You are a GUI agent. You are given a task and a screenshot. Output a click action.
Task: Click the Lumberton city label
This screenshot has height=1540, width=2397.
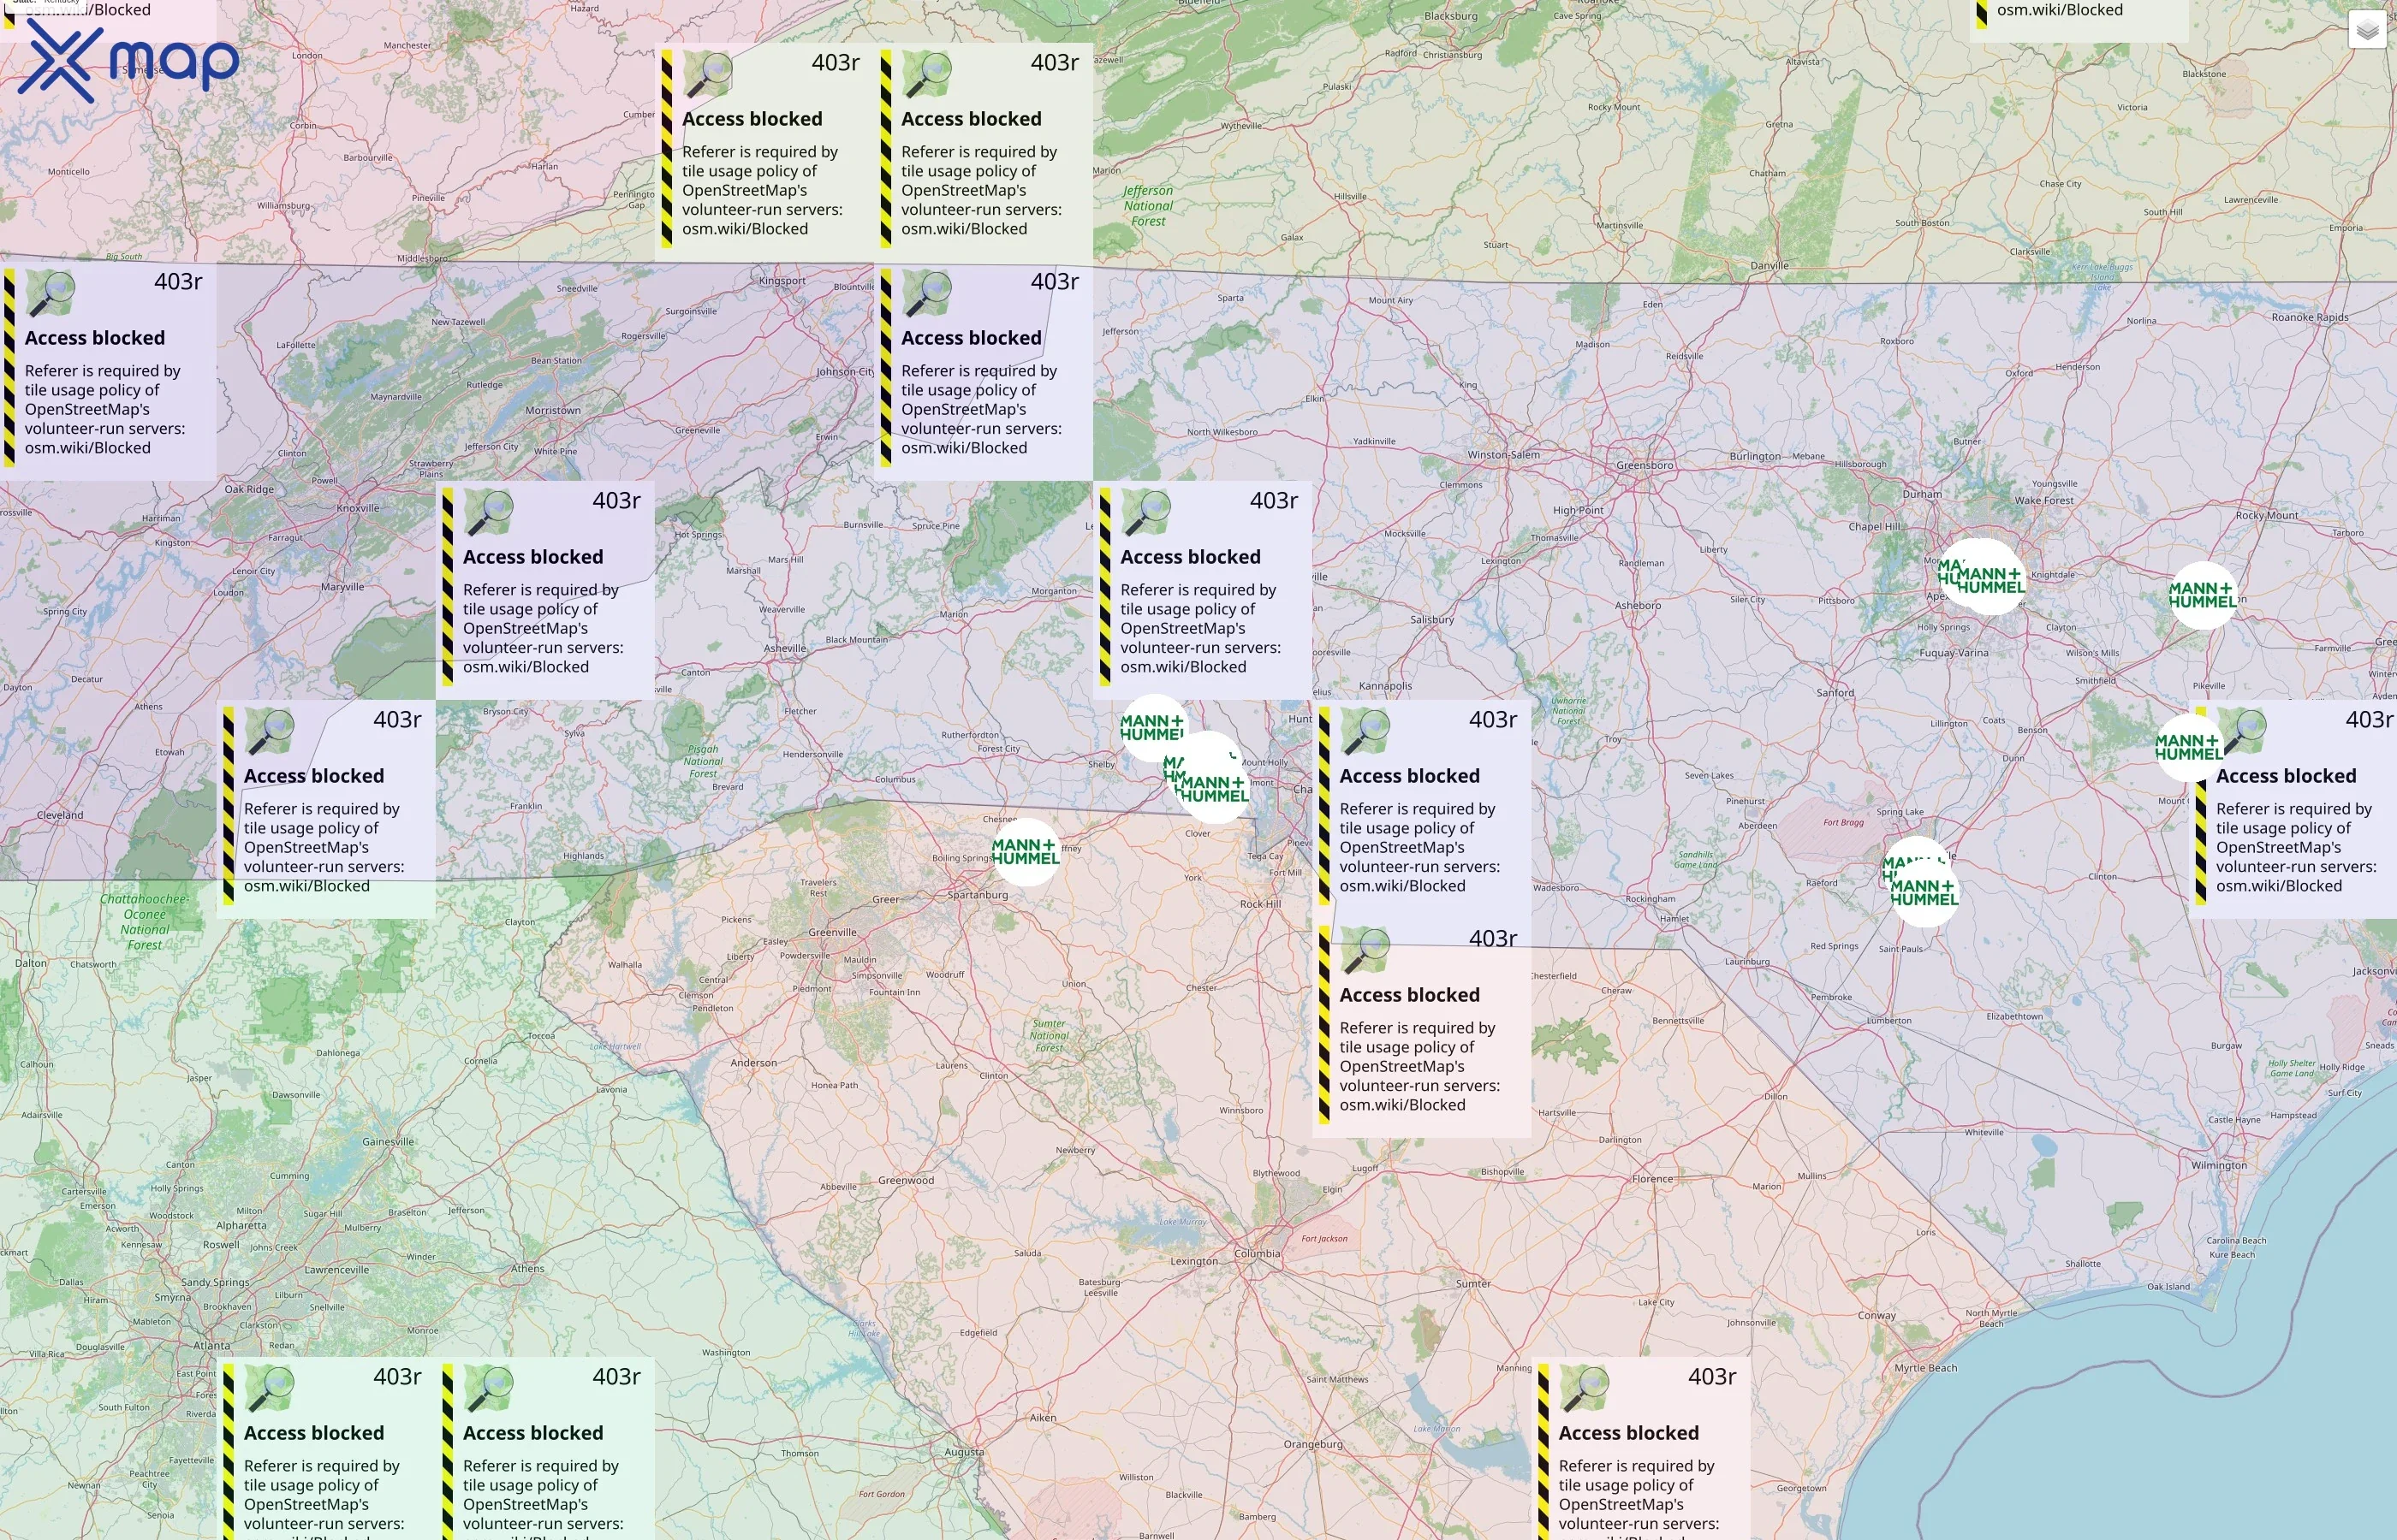(1888, 1021)
